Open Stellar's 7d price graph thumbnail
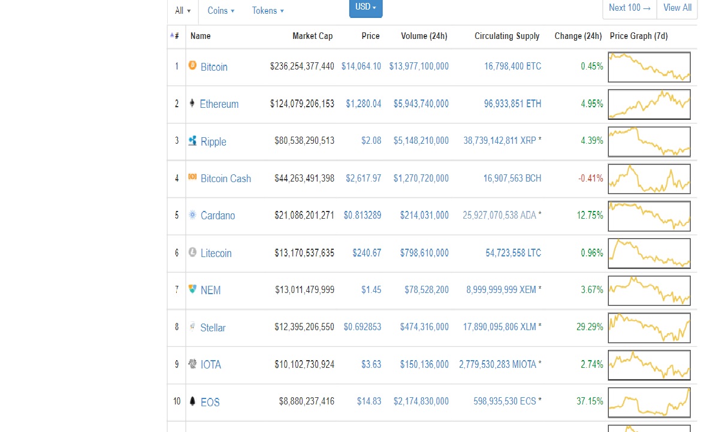The image size is (707, 432). point(649,328)
